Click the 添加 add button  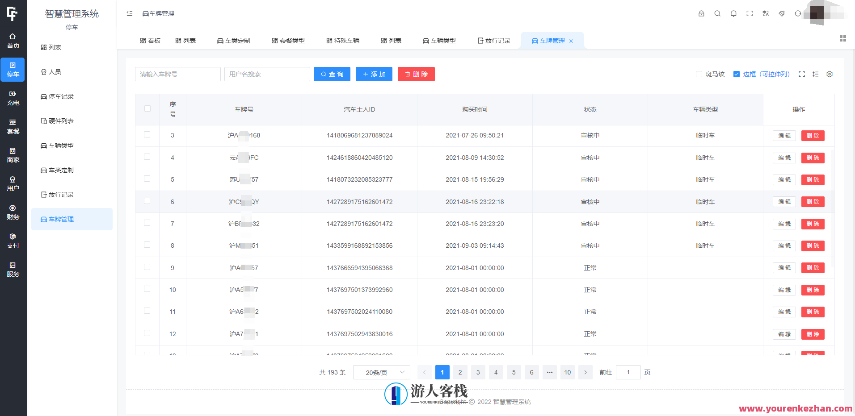(374, 74)
